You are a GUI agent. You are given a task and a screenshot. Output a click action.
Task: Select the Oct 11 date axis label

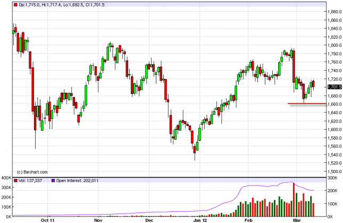47,219
